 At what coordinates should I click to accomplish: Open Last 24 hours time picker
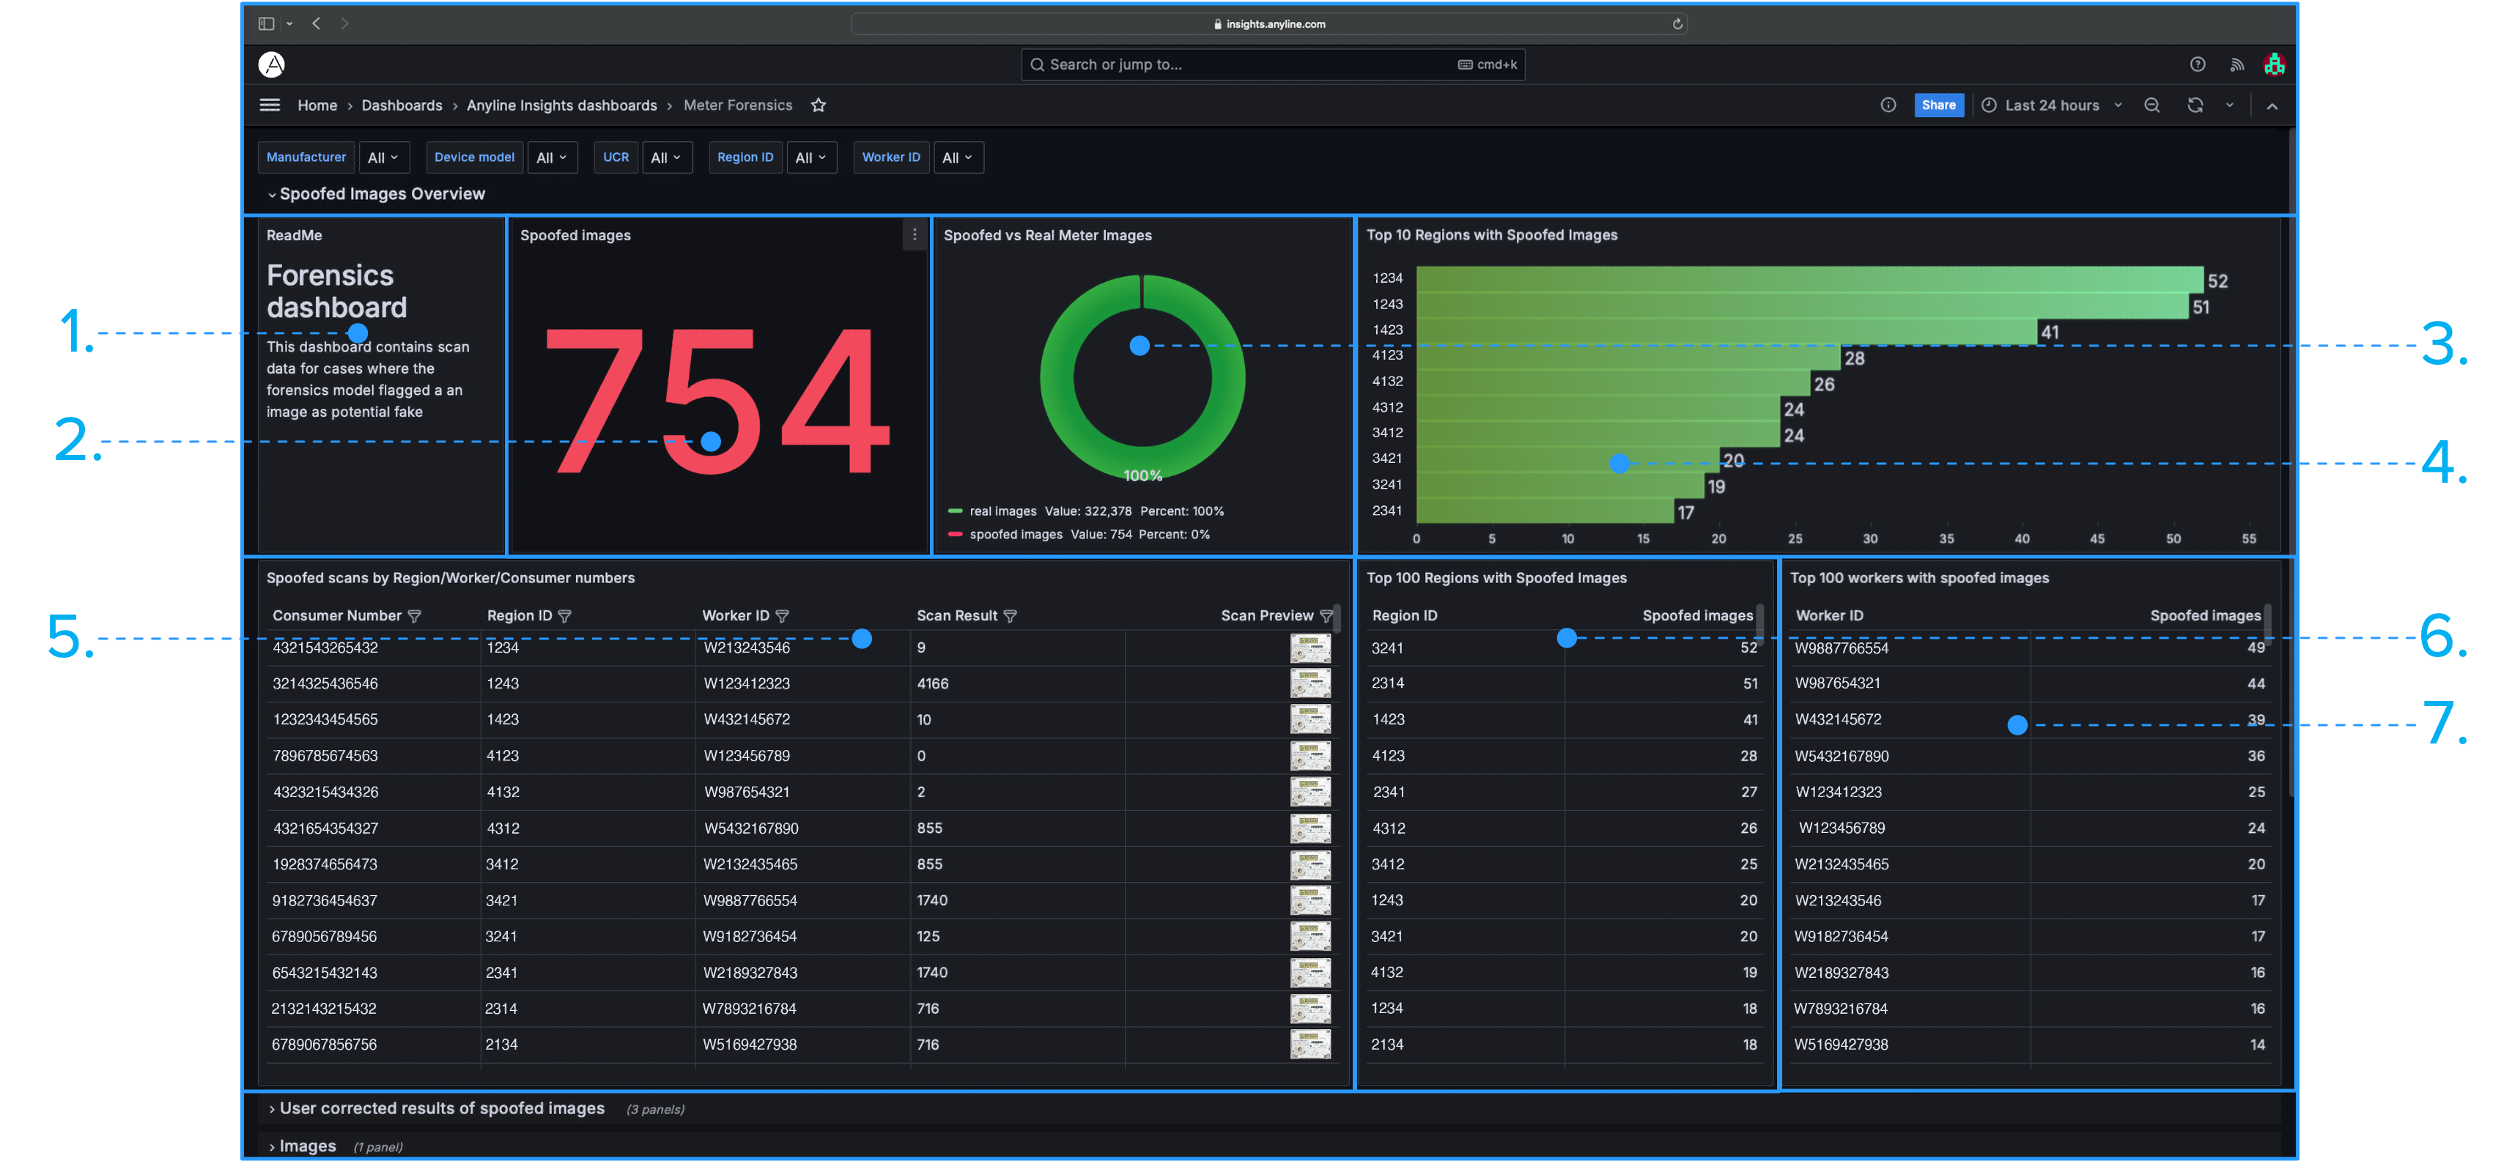pyautogui.click(x=2051, y=105)
